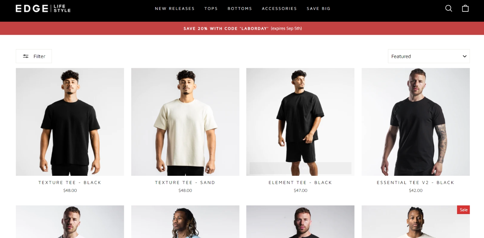Open the search magnifier icon
This screenshot has height=238, width=484.
[449, 8]
